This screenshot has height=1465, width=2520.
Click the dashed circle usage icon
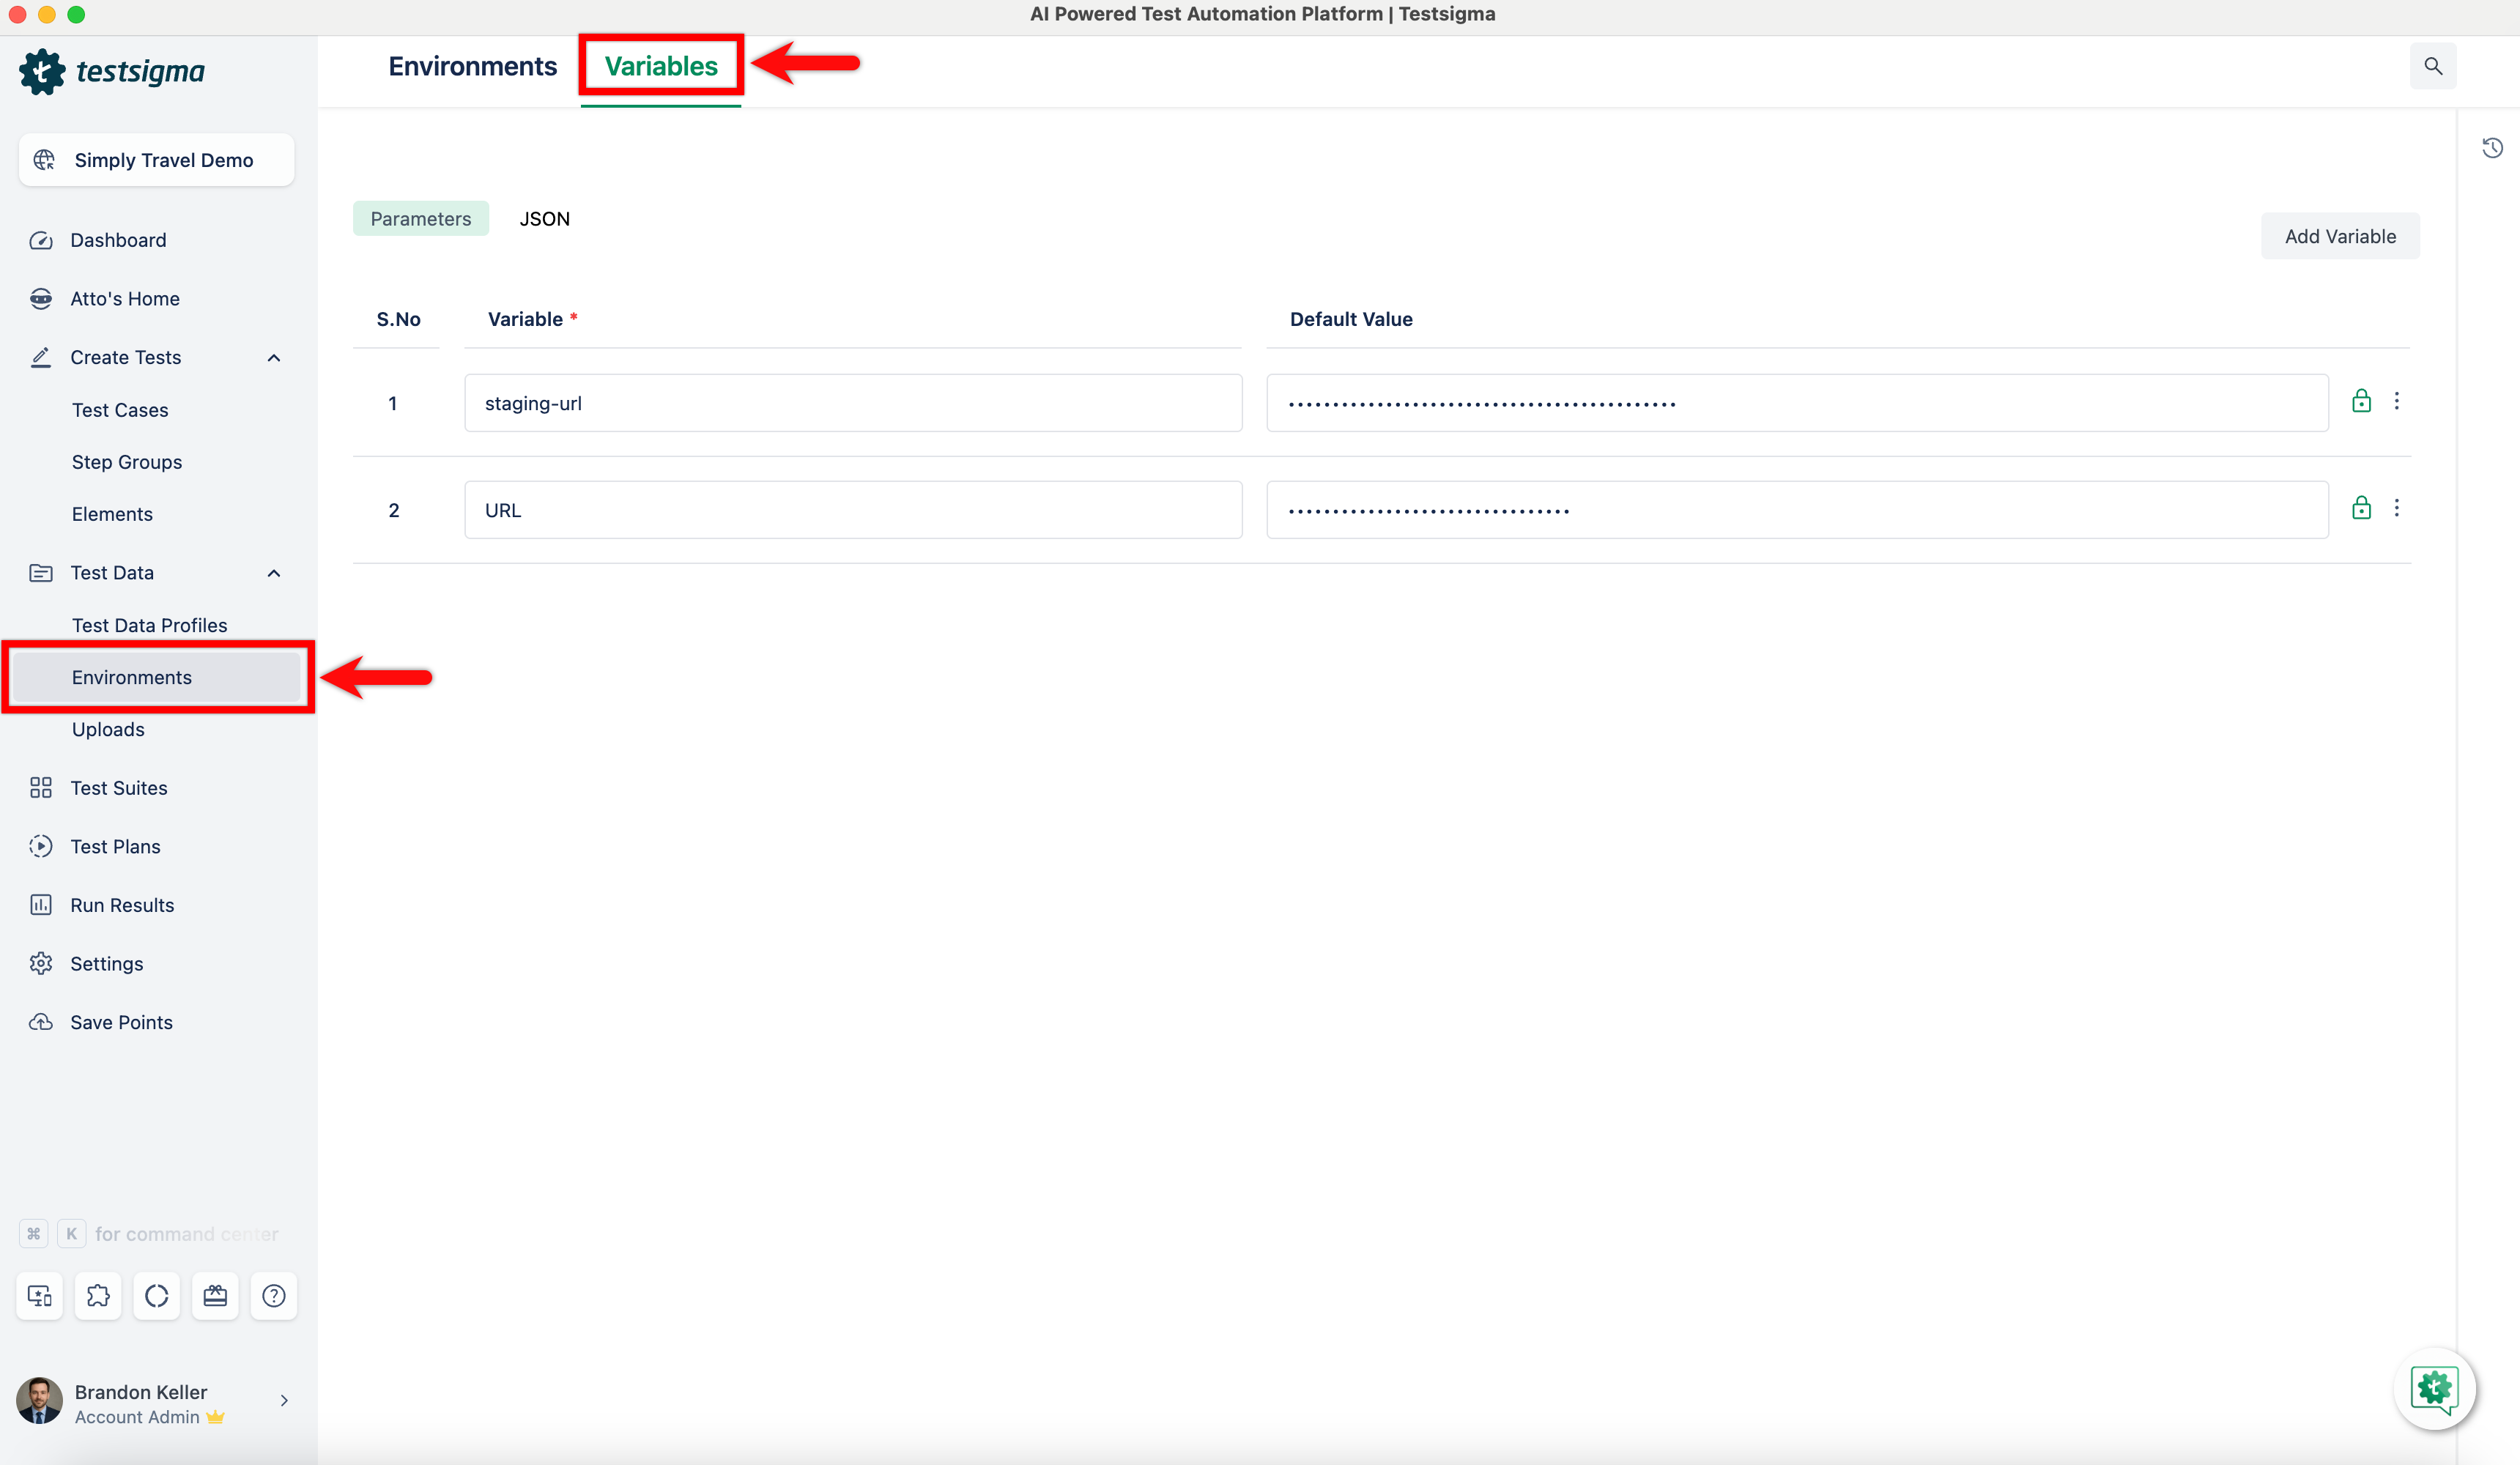157,1296
